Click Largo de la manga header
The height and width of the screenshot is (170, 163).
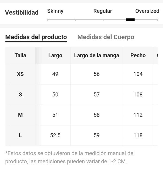click(x=96, y=55)
